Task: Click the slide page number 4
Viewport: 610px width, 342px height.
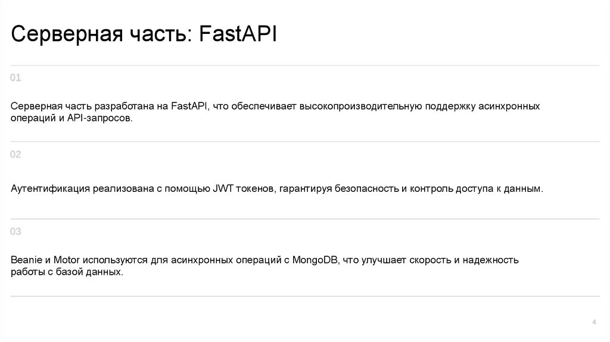Action: (594, 322)
